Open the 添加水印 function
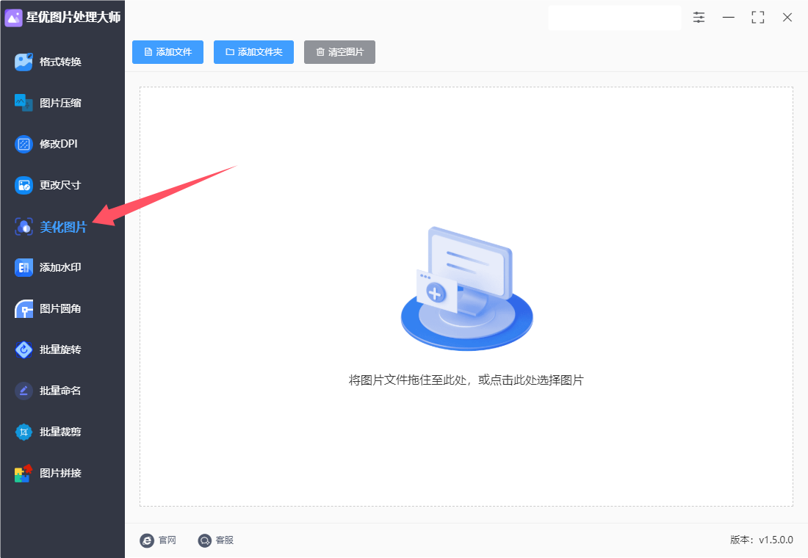Image resolution: width=808 pixels, height=558 pixels. [60, 267]
